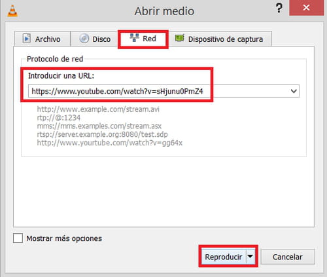Switch to the Archivo tab
The image size is (327, 277).
[x=43, y=39]
